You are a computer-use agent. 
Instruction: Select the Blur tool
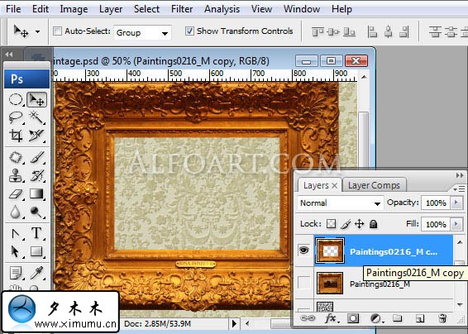16,212
